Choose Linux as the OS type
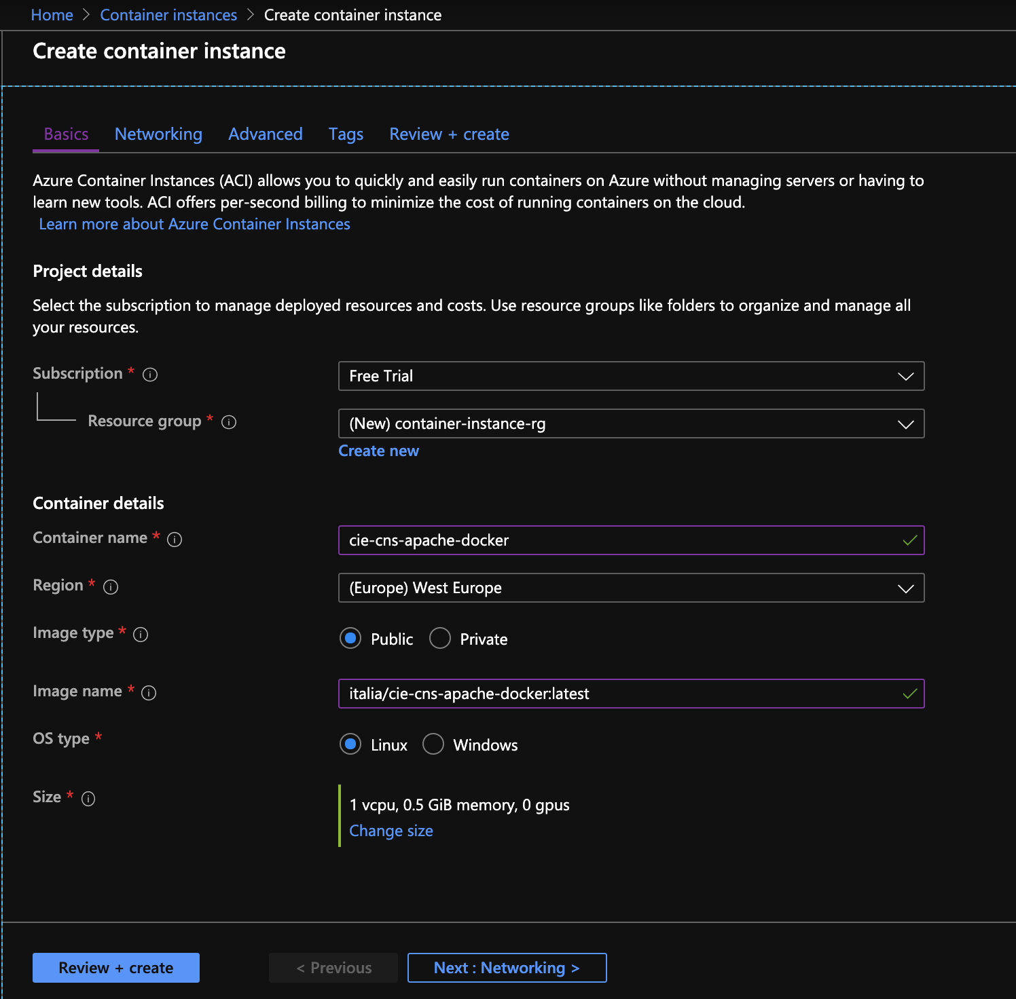The image size is (1016, 999). 350,744
